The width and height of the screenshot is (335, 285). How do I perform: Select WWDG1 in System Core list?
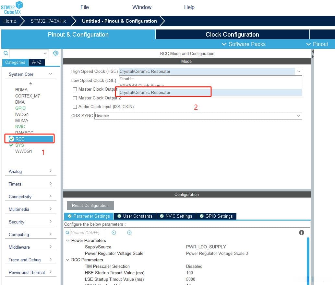[x=23, y=151]
